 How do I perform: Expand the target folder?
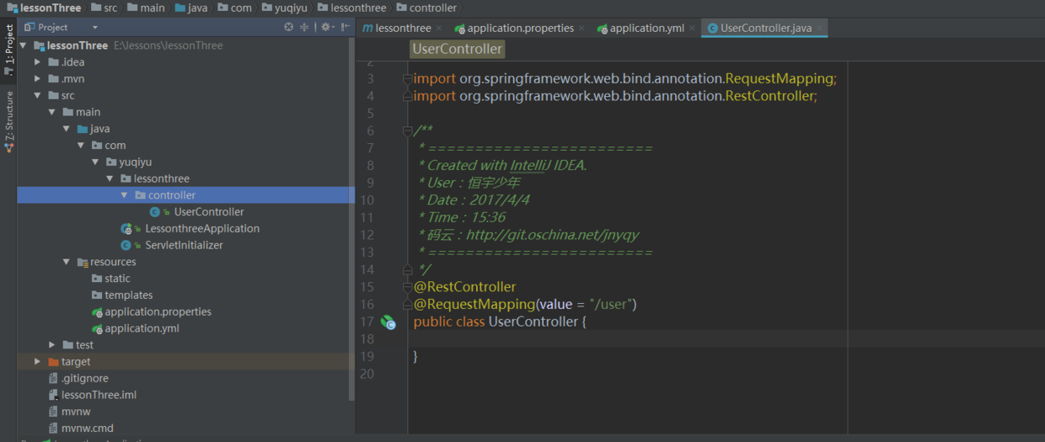pyautogui.click(x=37, y=362)
